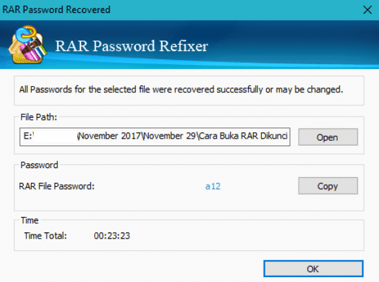Click the Open button beside file path

point(328,137)
